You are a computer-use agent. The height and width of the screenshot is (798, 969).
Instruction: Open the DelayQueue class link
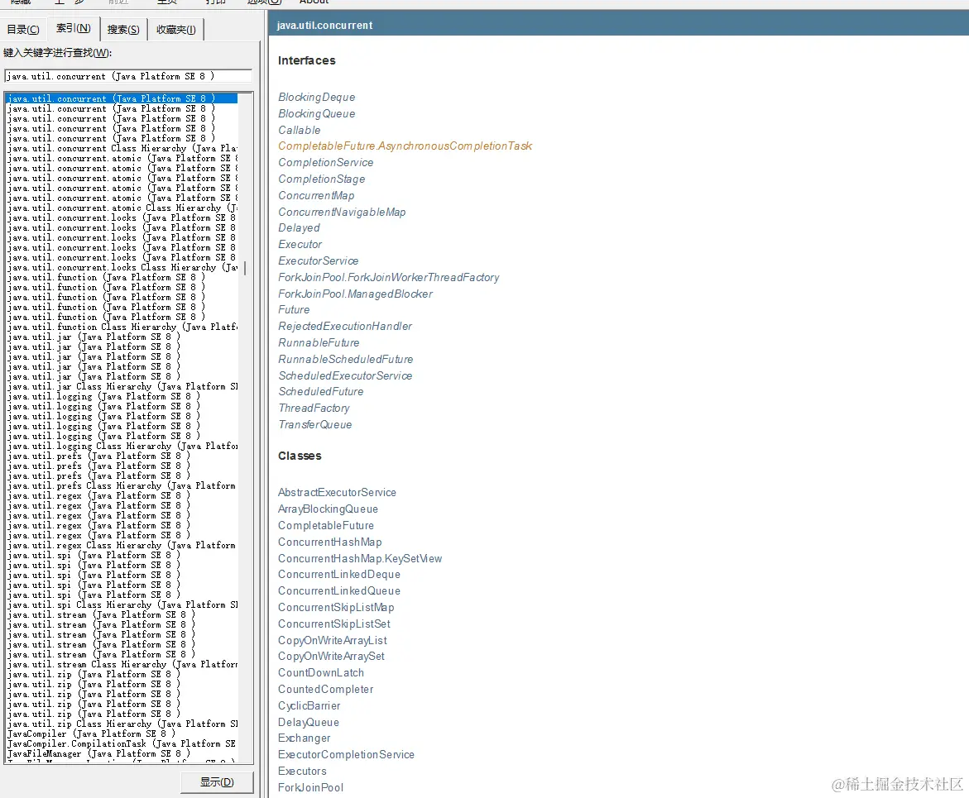[309, 723]
